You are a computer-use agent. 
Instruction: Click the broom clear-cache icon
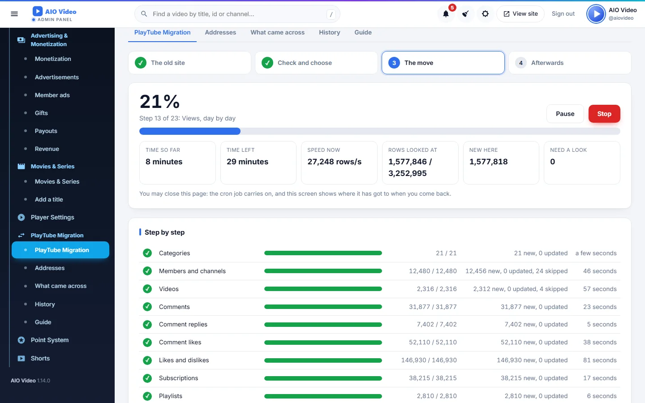pyautogui.click(x=466, y=14)
